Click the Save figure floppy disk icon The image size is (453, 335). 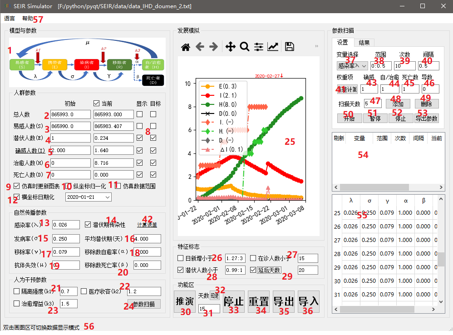290,46
